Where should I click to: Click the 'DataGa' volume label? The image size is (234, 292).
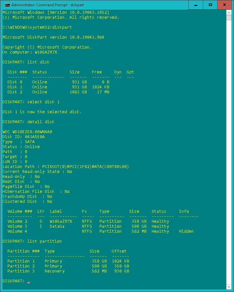point(57,226)
